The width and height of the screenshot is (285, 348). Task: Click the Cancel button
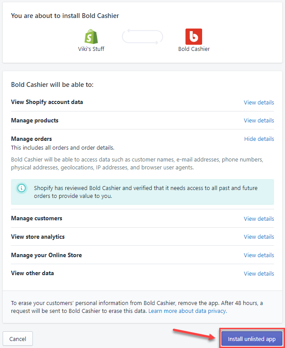click(x=18, y=339)
